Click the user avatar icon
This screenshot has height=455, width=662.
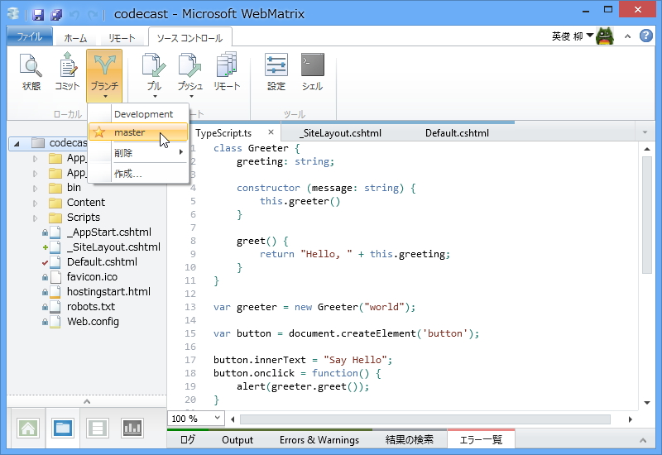coord(605,36)
